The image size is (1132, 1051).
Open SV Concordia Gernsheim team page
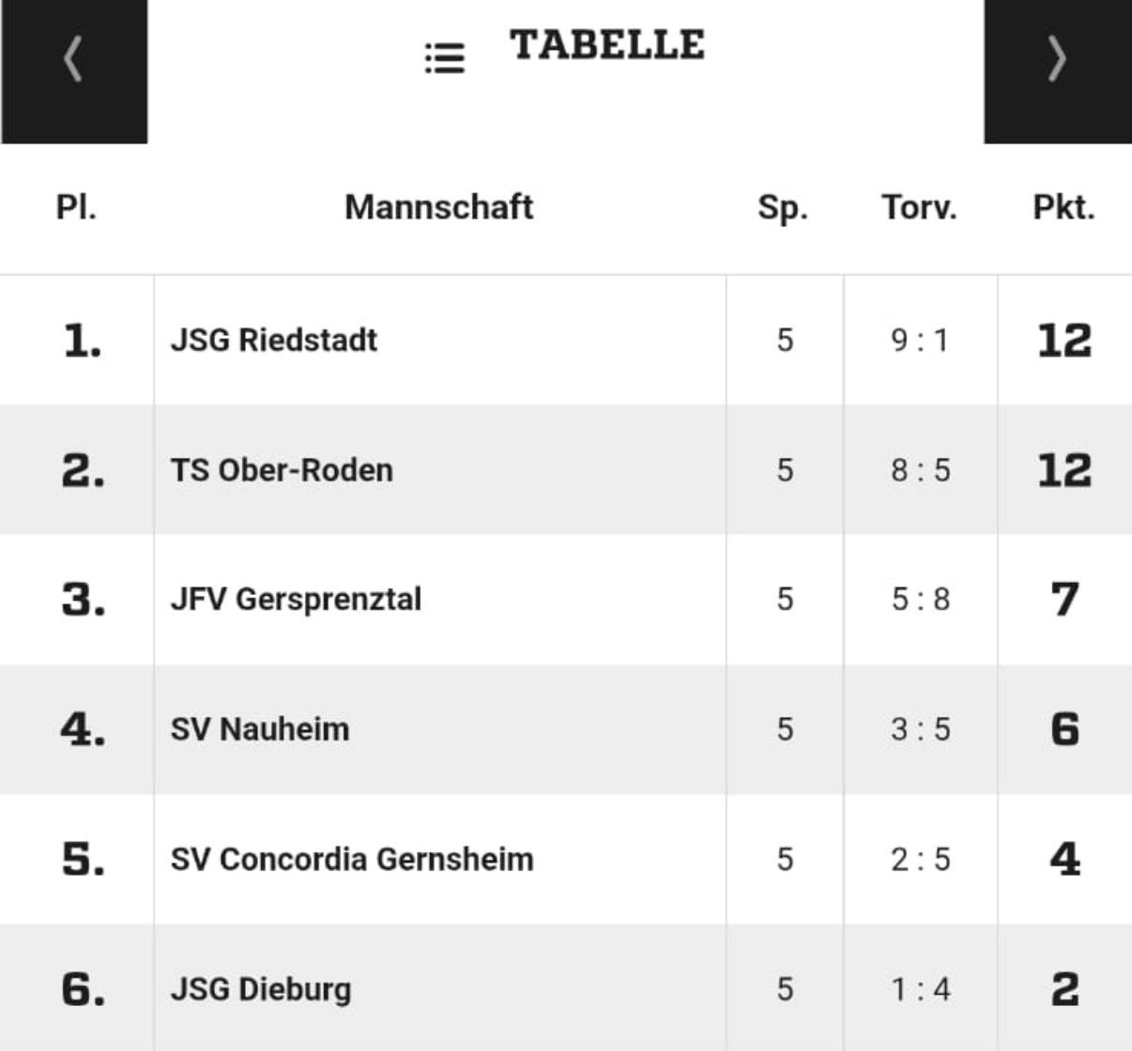click(x=352, y=859)
